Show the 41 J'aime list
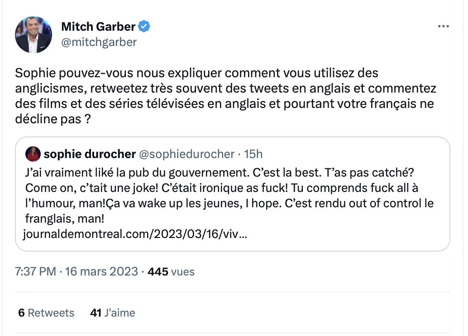Viewport: 468px width, 336px height. click(113, 313)
